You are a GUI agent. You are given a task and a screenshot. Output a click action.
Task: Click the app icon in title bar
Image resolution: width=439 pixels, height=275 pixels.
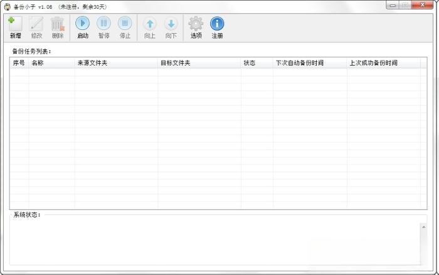(8, 7)
